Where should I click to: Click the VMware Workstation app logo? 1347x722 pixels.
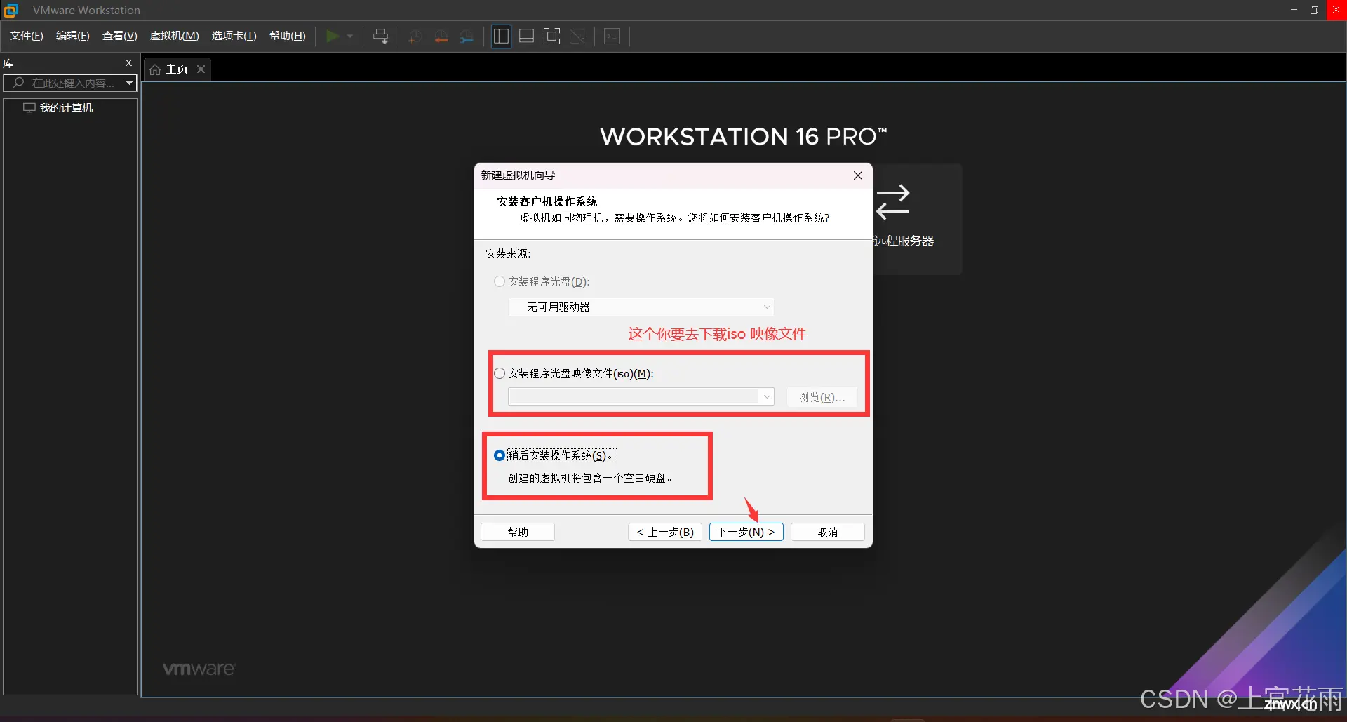pos(11,10)
